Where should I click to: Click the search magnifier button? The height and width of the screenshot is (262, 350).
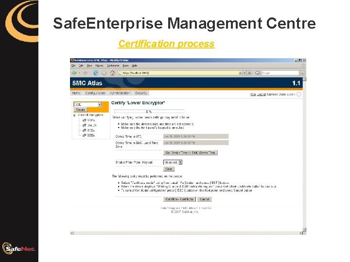tap(302, 73)
